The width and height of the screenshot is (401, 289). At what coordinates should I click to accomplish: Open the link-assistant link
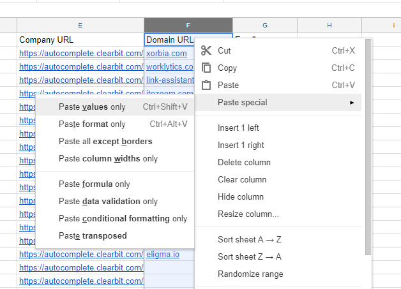[x=170, y=80]
